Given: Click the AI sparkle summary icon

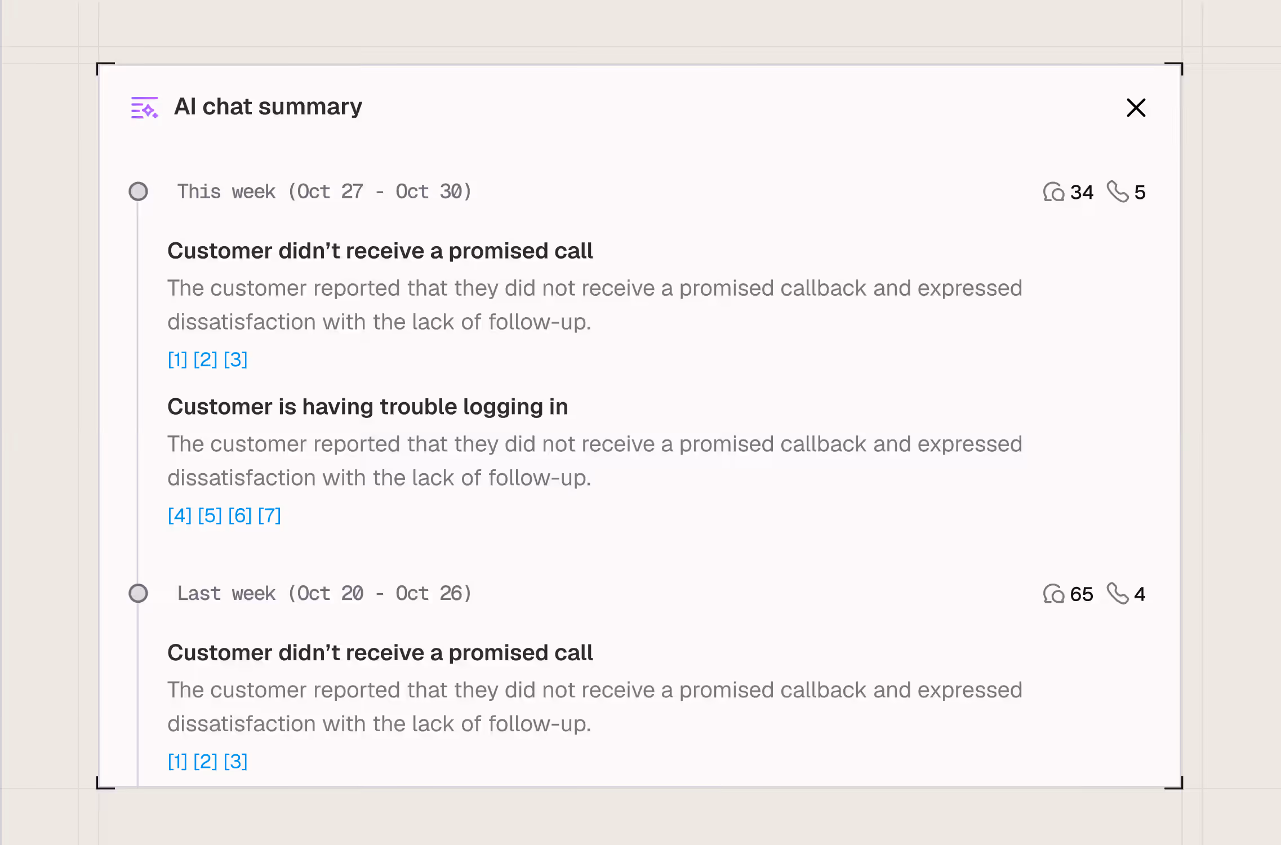Looking at the screenshot, I should click(x=144, y=108).
